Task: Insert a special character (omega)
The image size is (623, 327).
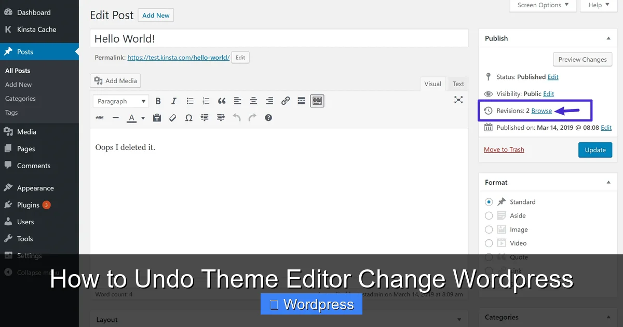Action: tap(189, 118)
